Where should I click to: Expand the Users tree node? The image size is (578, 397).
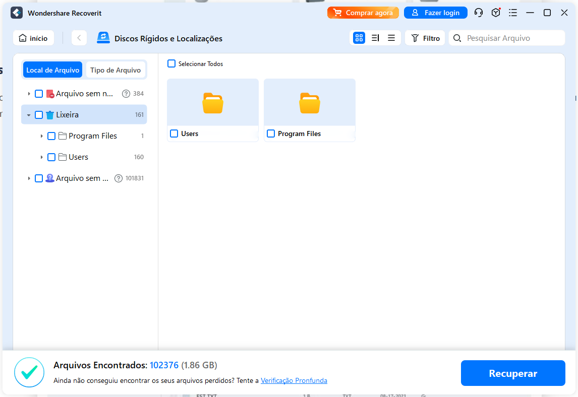coord(41,157)
